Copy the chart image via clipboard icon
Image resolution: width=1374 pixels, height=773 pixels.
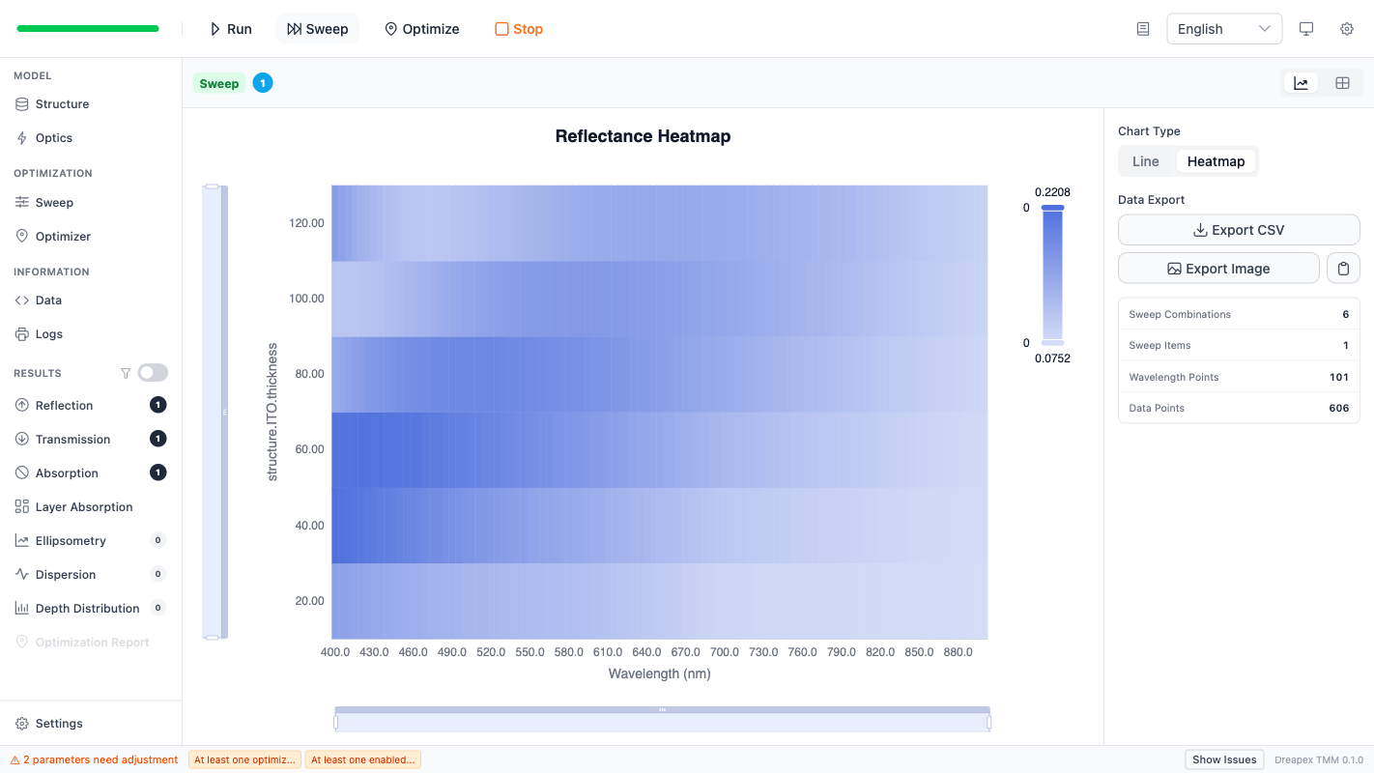1343,268
